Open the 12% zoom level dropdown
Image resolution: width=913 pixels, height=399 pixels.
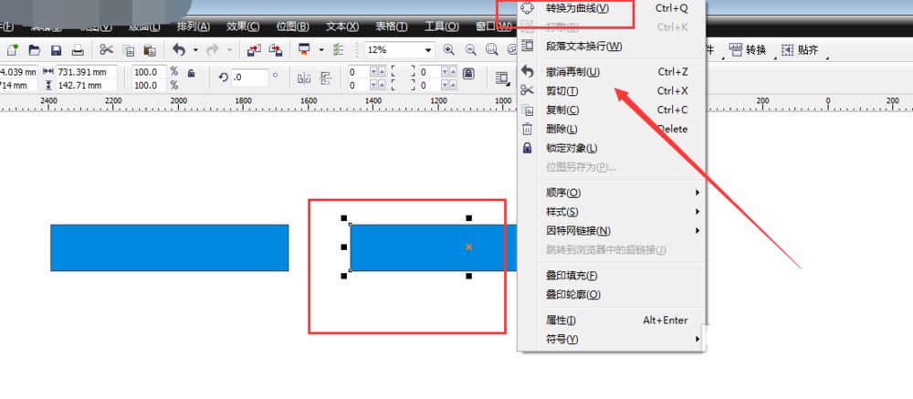click(426, 49)
